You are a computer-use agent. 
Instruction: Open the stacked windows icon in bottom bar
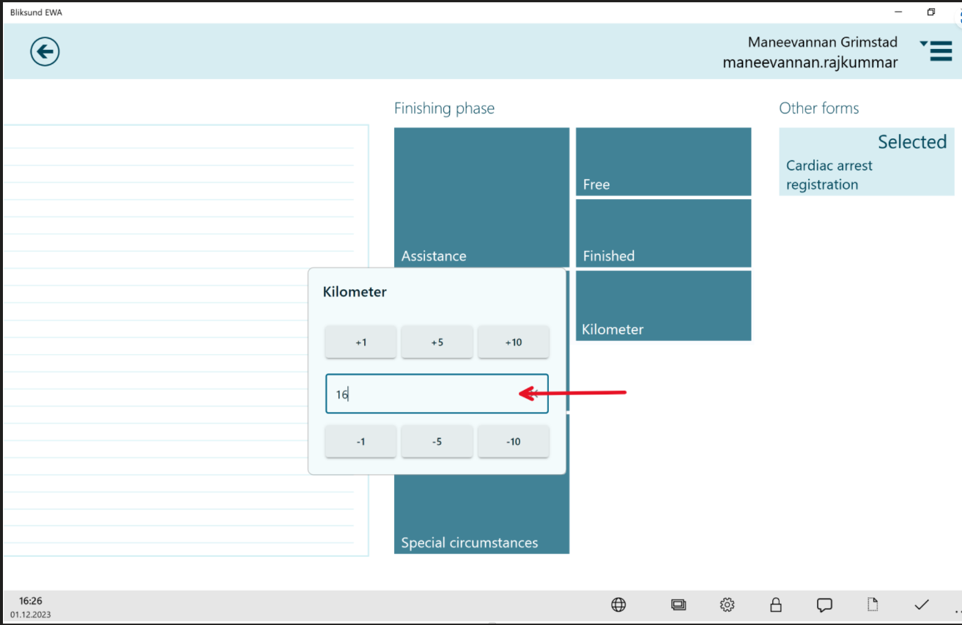tap(678, 605)
